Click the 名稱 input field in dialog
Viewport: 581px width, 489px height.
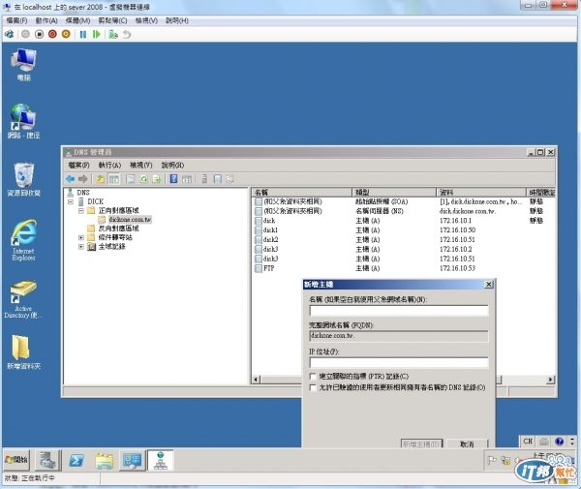tap(398, 311)
